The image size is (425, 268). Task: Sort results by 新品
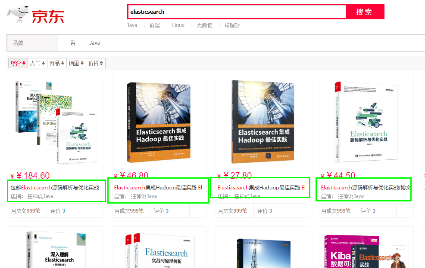coord(56,63)
